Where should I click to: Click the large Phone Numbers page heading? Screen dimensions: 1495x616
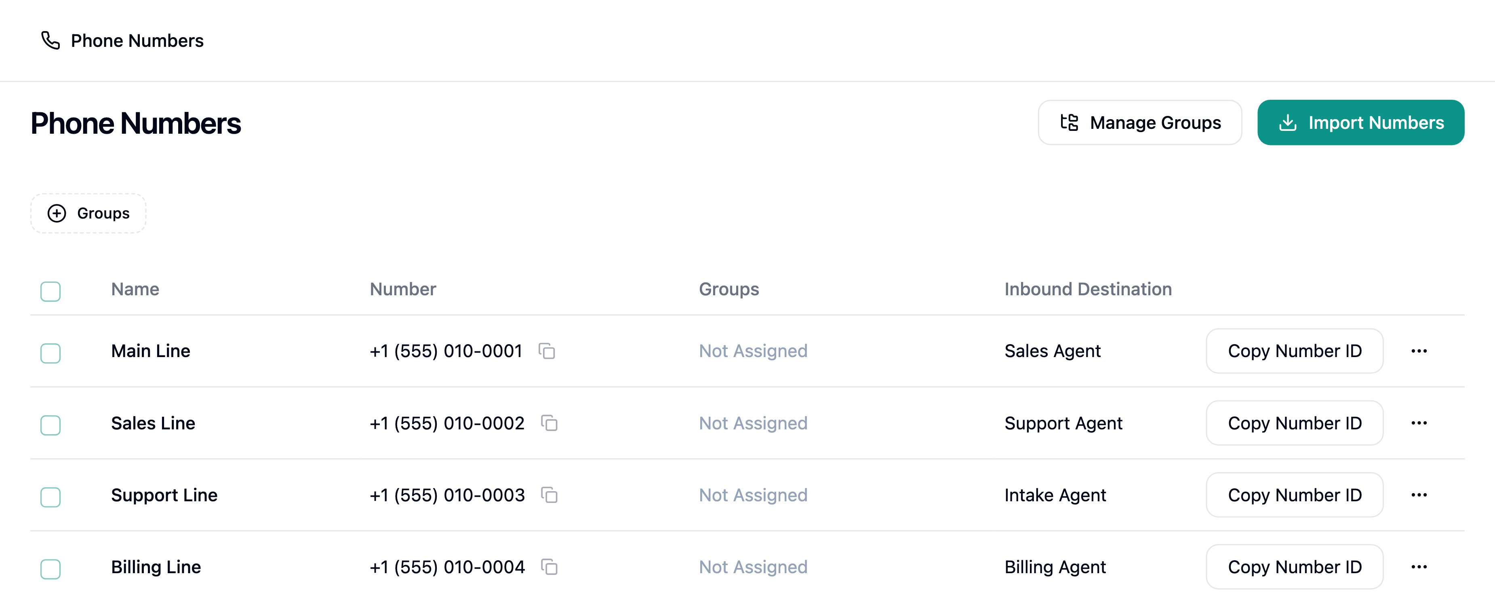136,123
